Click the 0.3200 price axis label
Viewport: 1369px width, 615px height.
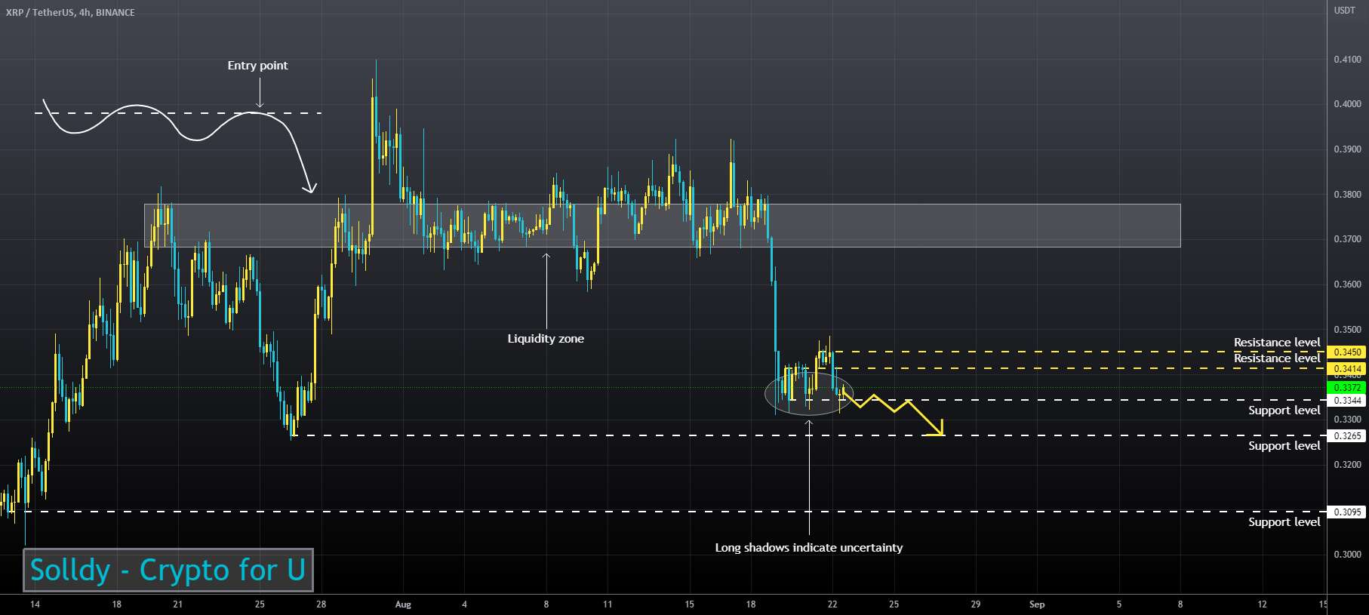coord(1347,465)
